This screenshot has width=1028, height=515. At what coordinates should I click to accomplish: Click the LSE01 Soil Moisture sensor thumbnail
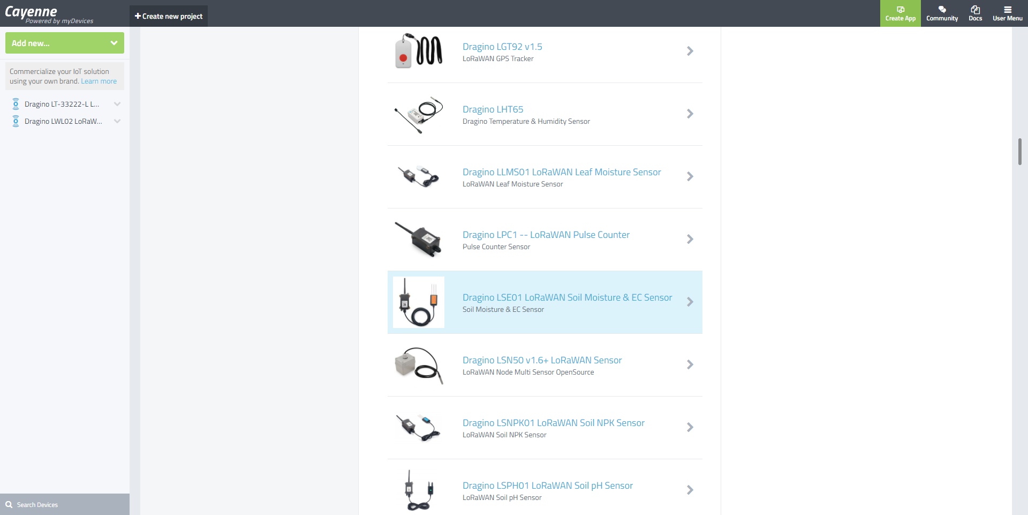click(419, 302)
